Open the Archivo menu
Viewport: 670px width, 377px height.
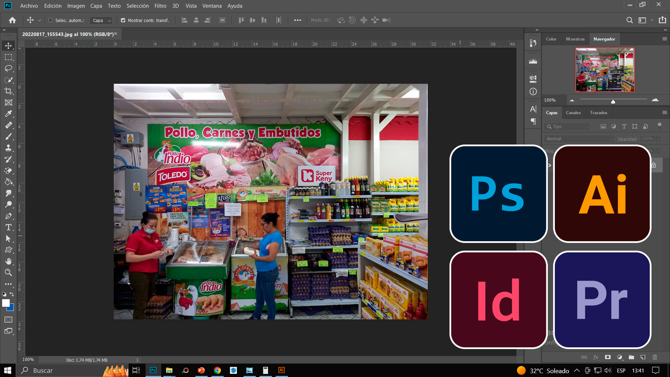(29, 6)
